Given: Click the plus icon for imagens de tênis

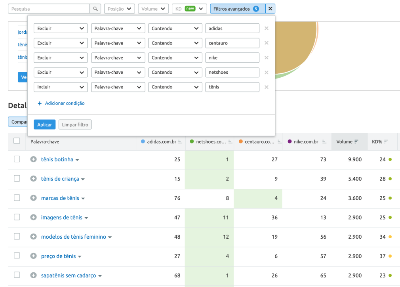Looking at the screenshot, I should [x=33, y=217].
